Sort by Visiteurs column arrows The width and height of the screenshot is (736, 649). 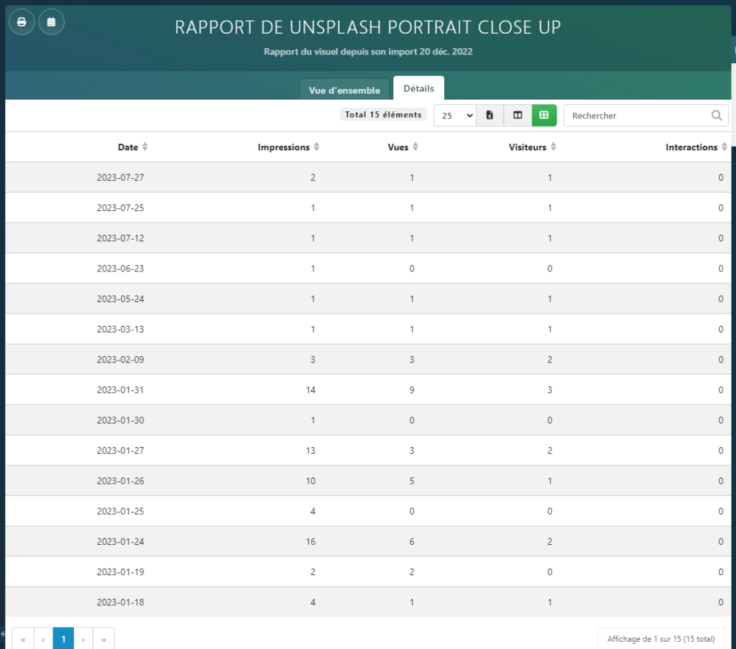[553, 147]
